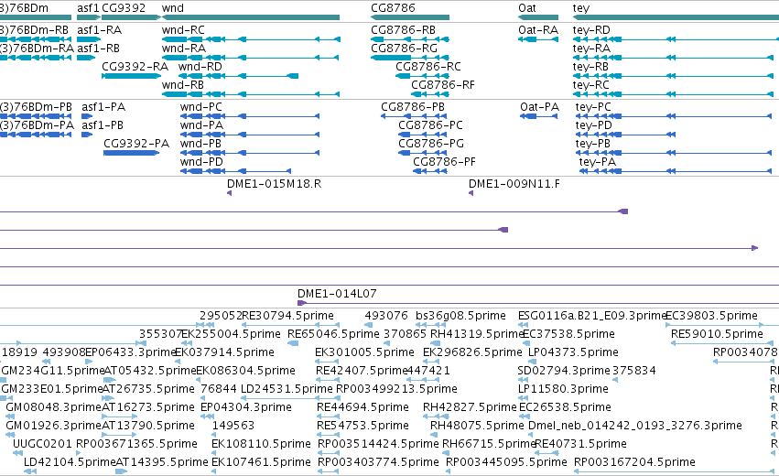Click the CG8786-RC transcript label
Screen dimensions: 779x476
click(x=428, y=67)
